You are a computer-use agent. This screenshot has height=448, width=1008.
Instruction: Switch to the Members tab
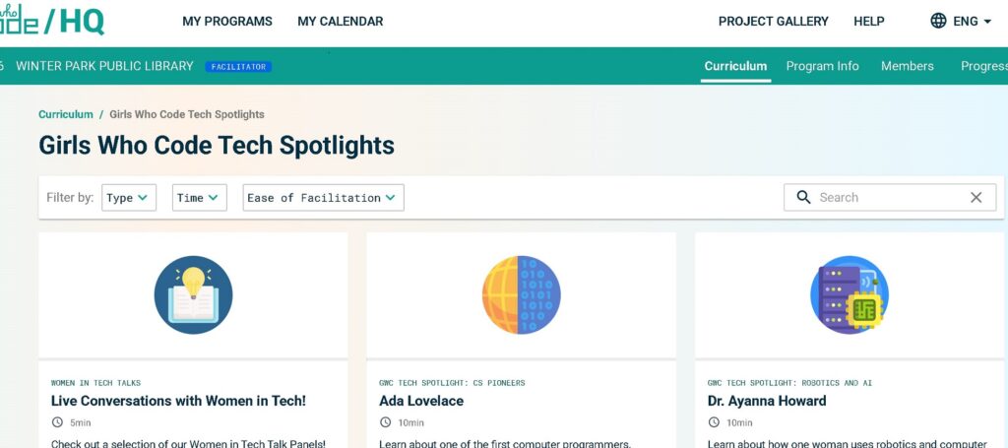908,66
